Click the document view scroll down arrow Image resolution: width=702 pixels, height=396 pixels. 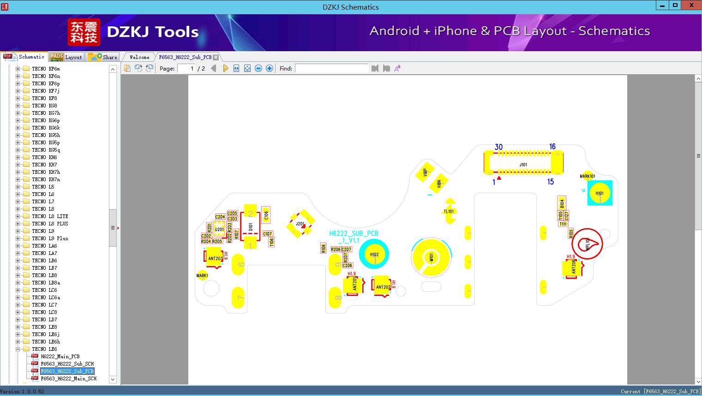coord(698,381)
